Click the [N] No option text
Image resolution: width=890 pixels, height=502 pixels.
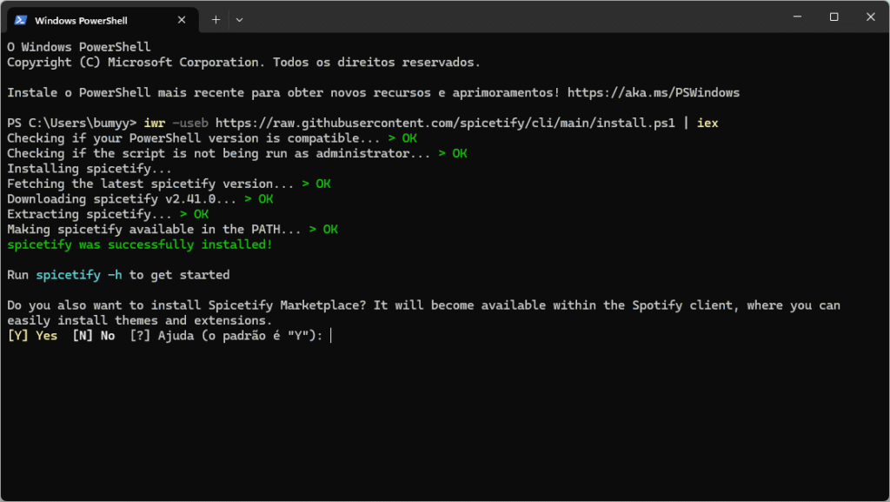[94, 336]
